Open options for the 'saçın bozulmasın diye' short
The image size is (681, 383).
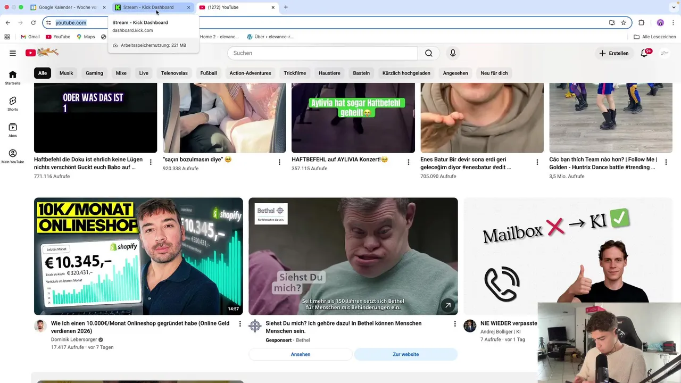pyautogui.click(x=279, y=162)
